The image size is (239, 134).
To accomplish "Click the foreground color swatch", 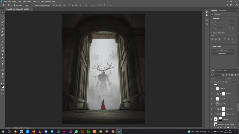I will [2, 86].
